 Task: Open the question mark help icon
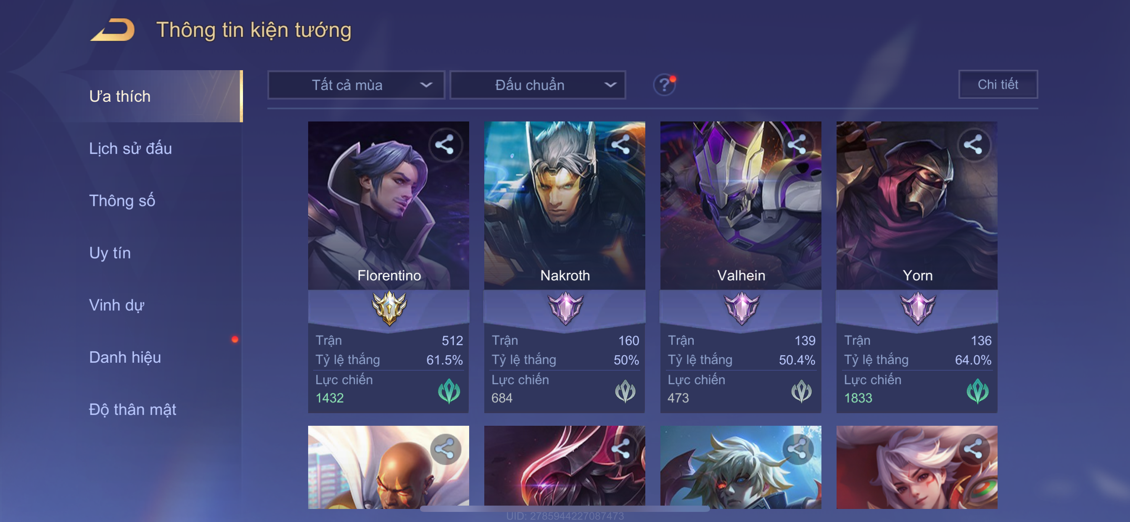[x=664, y=84]
